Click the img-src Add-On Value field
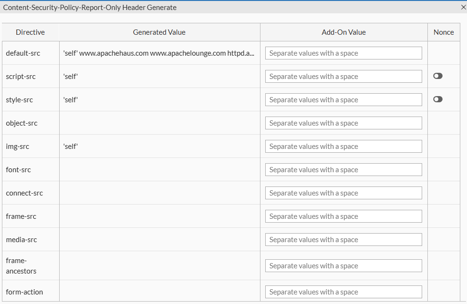Viewport: 467px width, 304px height. pos(343,147)
